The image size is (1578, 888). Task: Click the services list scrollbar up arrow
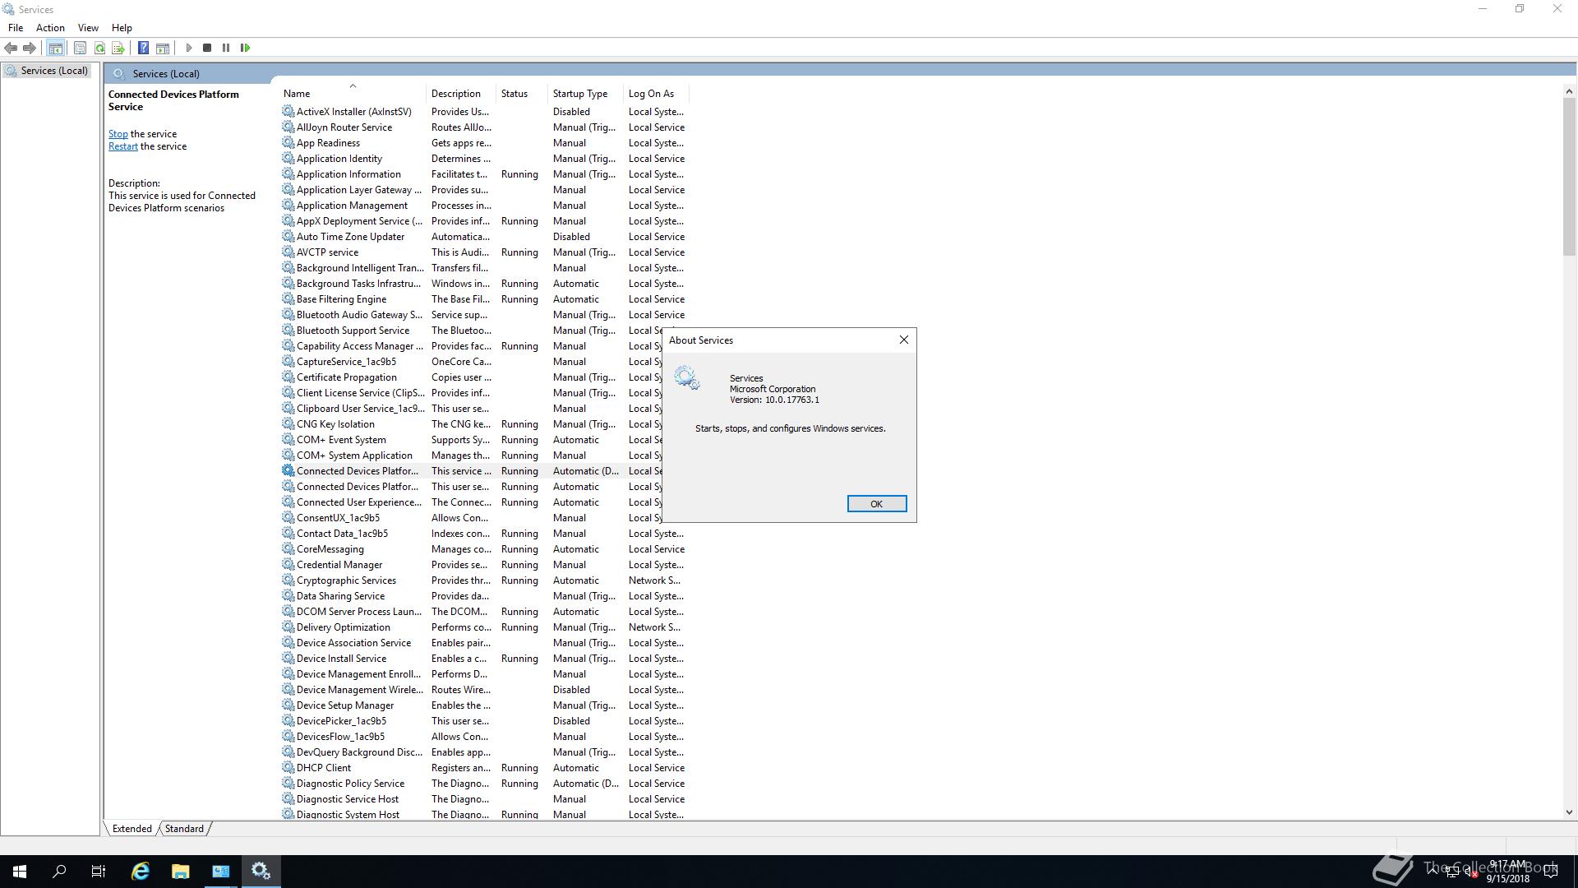pyautogui.click(x=1569, y=91)
